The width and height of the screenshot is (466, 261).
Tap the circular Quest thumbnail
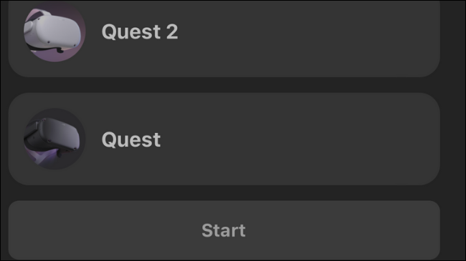point(54,139)
